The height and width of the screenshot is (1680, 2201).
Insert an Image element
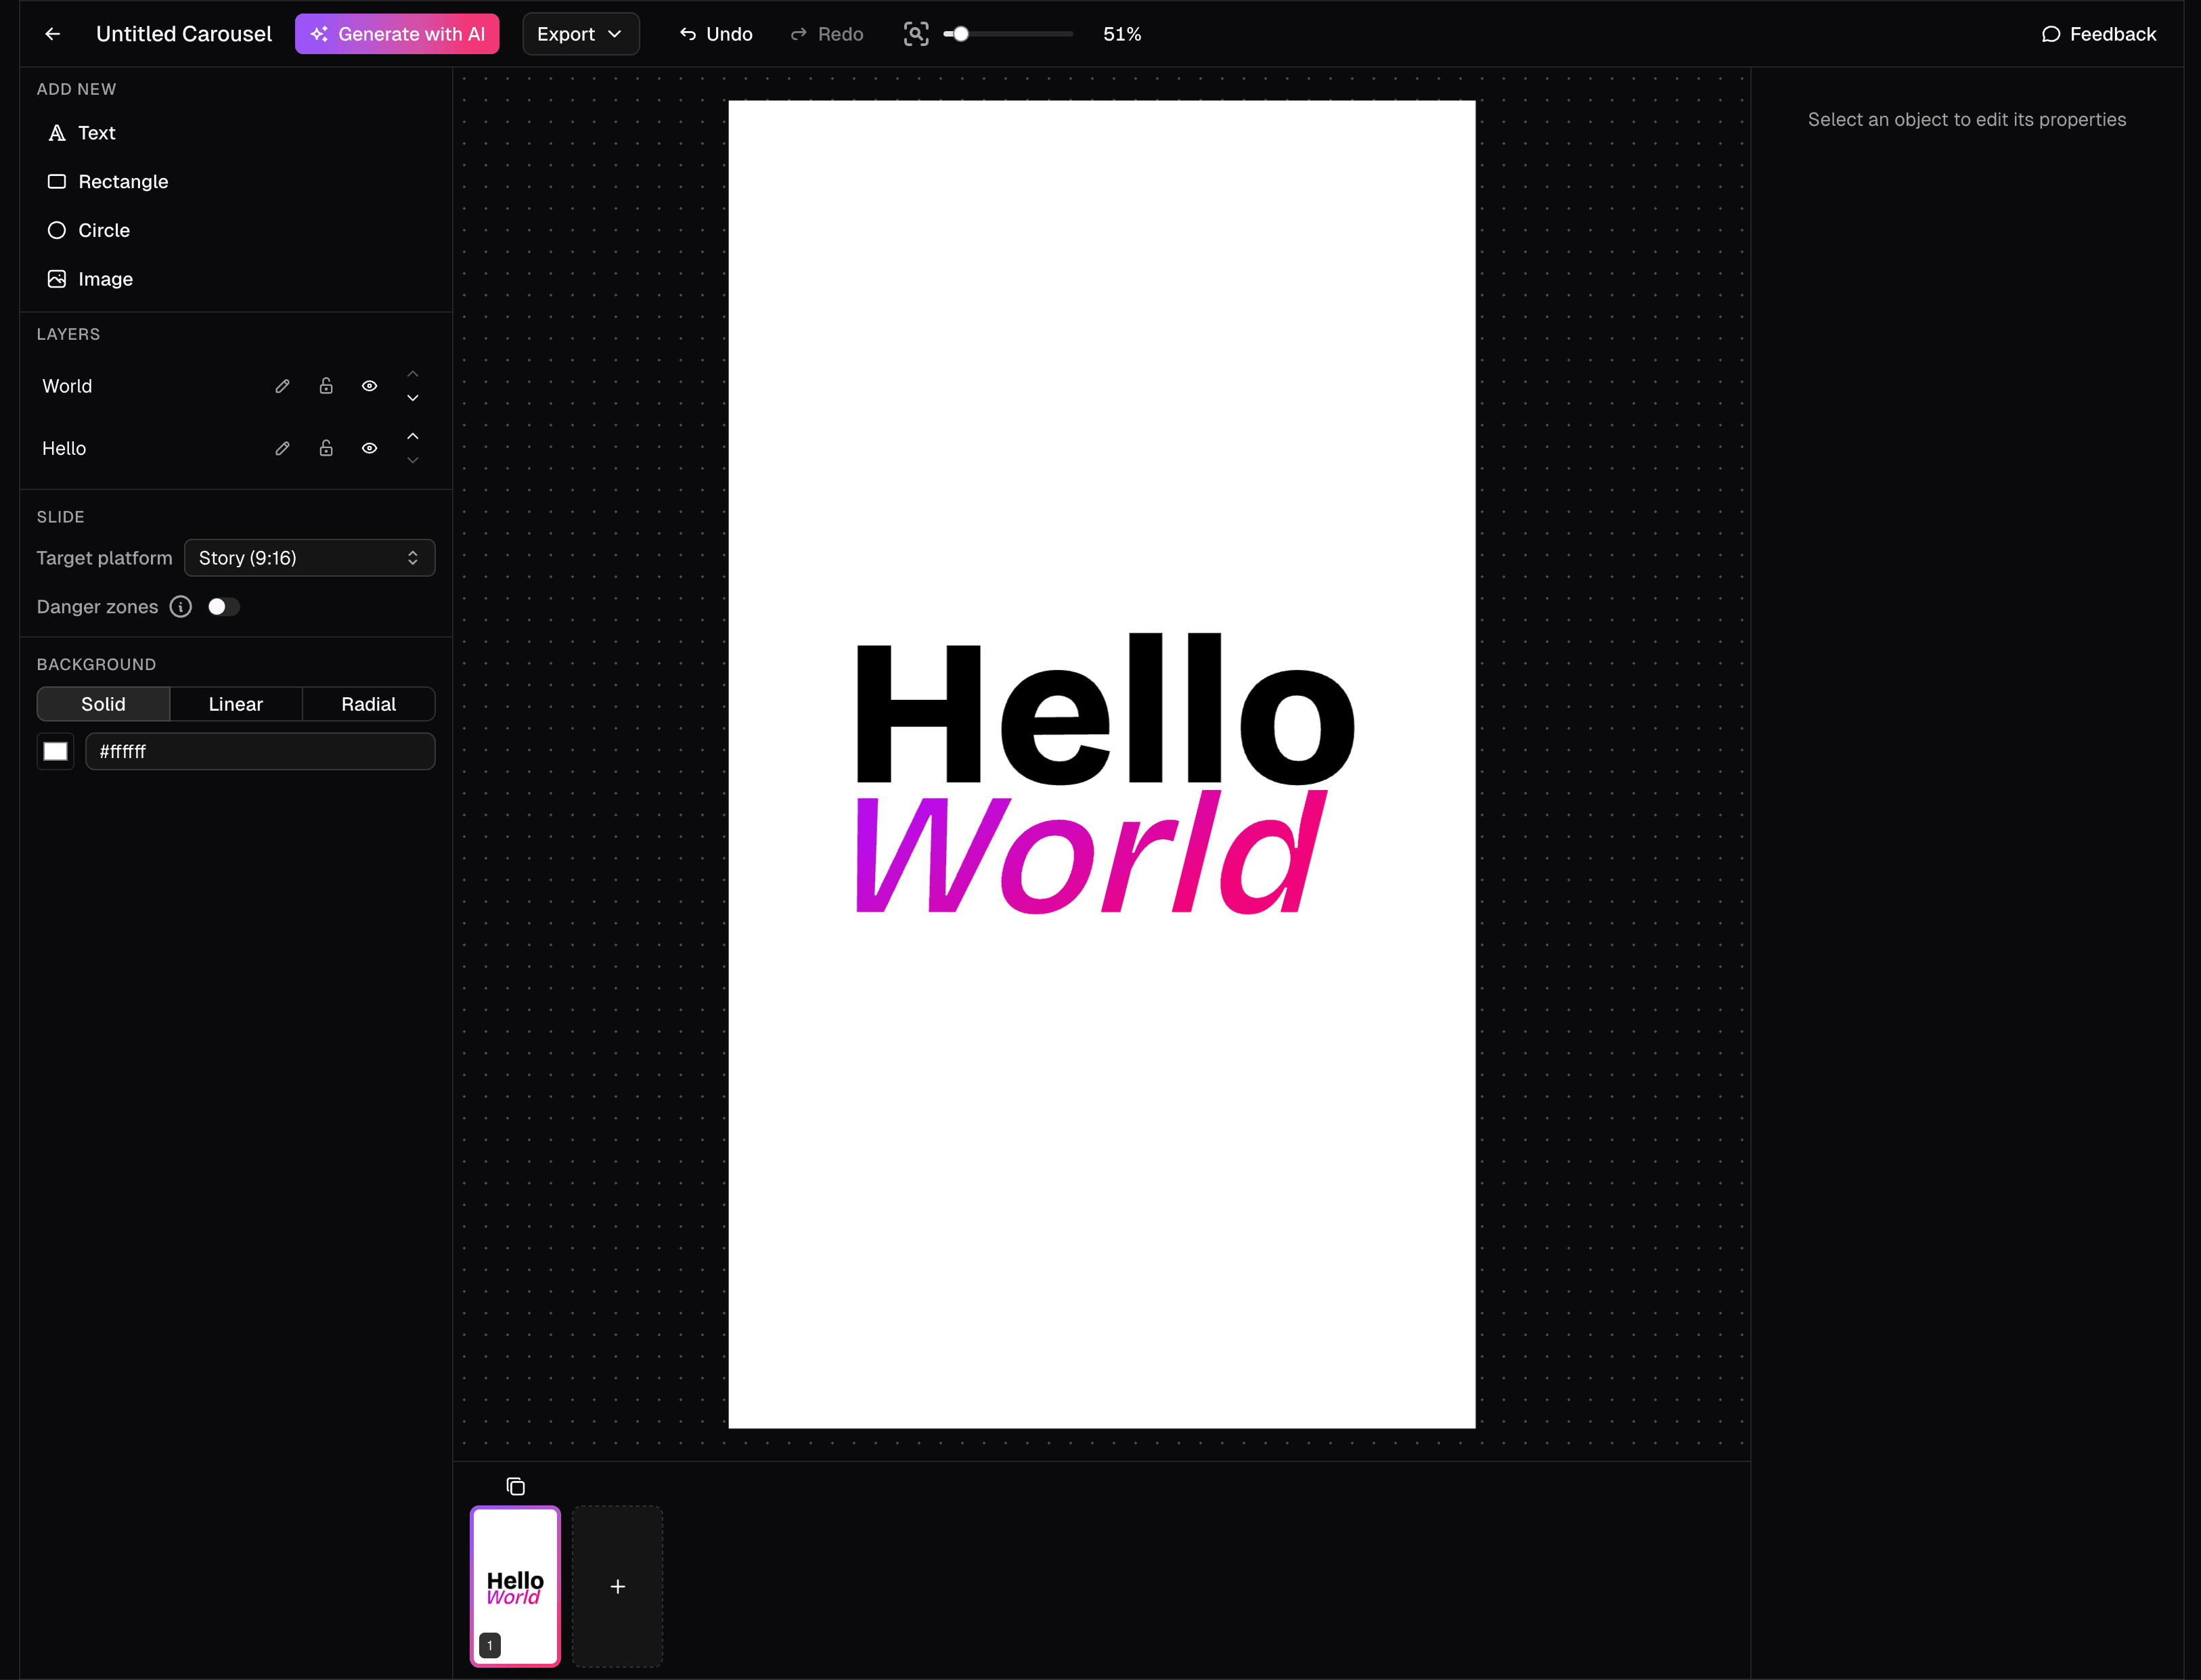(105, 279)
